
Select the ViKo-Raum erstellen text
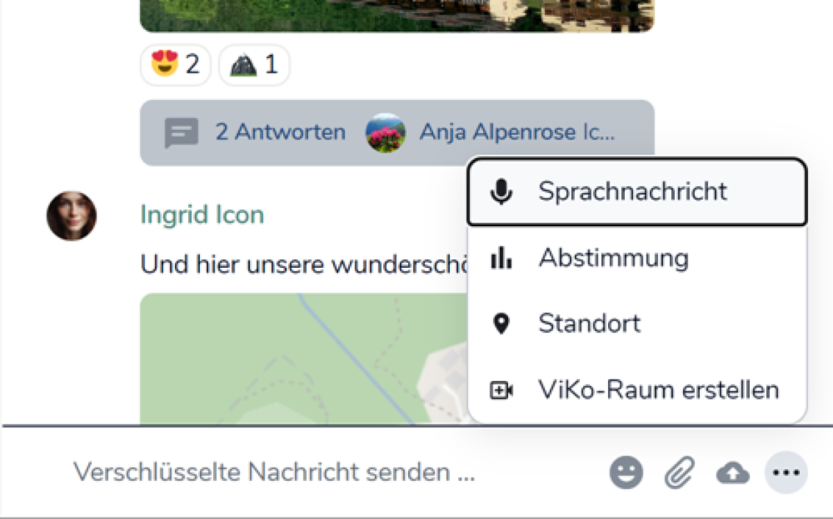pyautogui.click(x=658, y=390)
